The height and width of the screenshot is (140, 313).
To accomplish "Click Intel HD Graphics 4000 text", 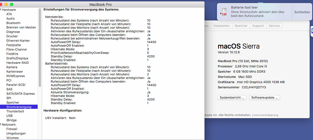I will (x=261, y=82).
